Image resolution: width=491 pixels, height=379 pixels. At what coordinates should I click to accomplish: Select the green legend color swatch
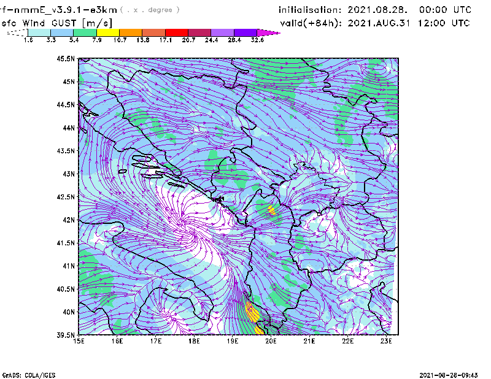coord(85,33)
